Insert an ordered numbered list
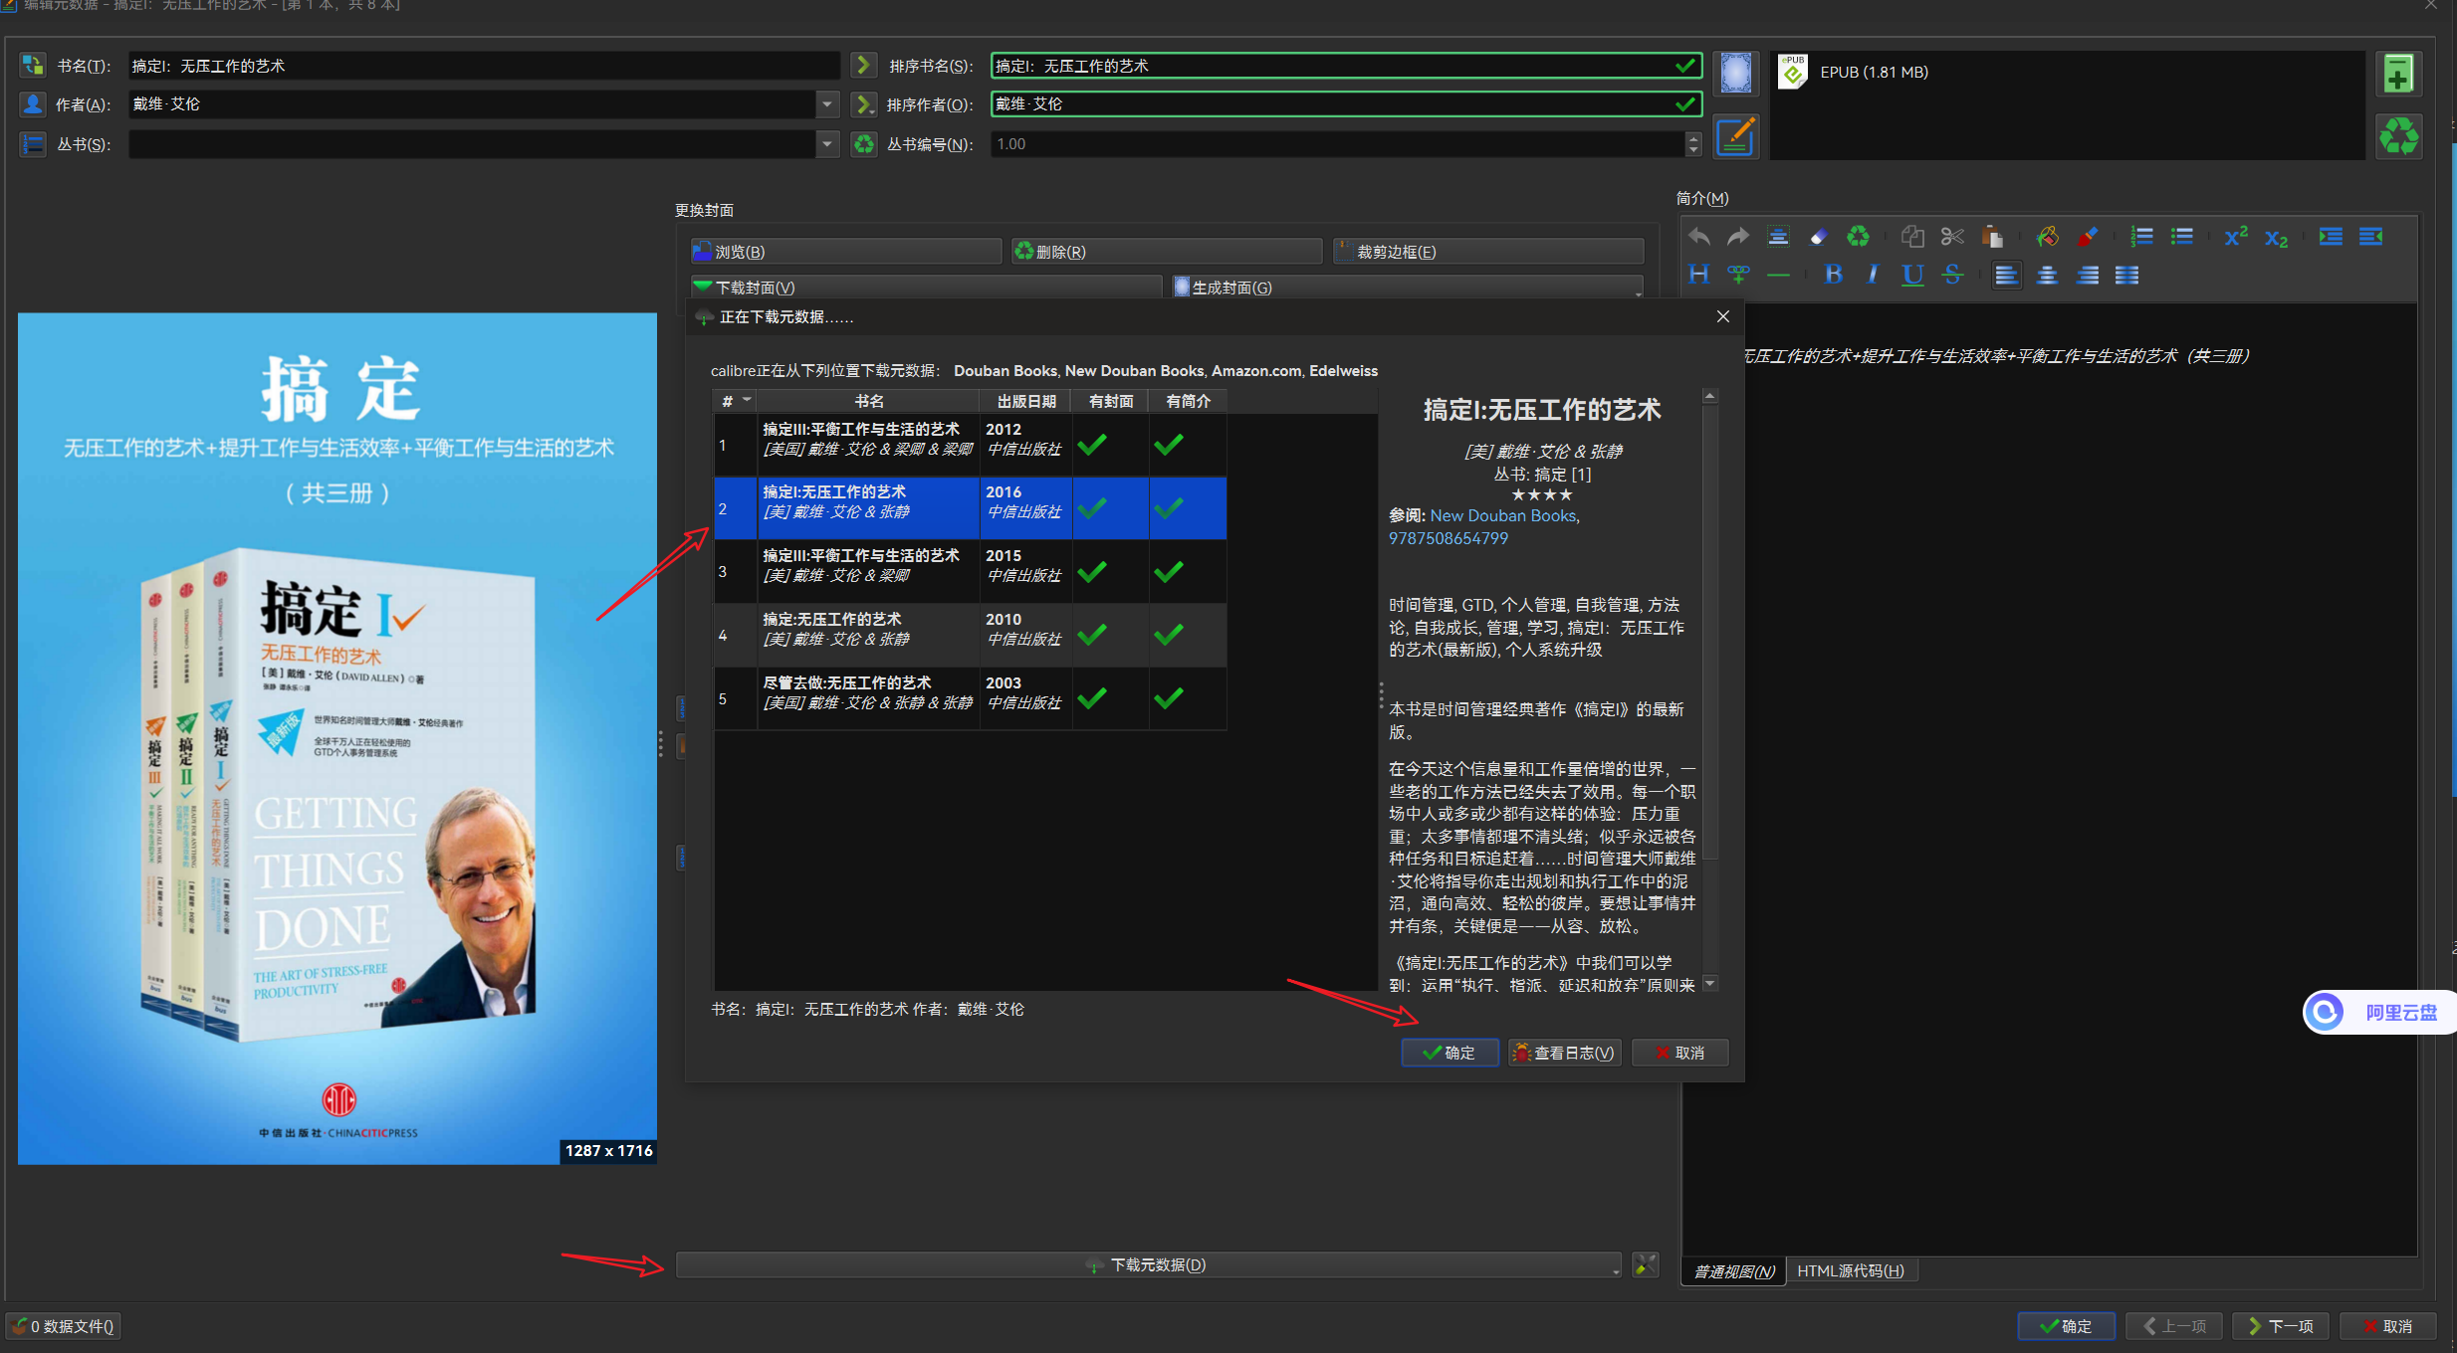Image resolution: width=2457 pixels, height=1353 pixels. click(2141, 237)
